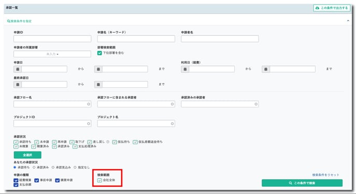
Task: Click the 最終承認日 start date text field
Action: [44, 85]
